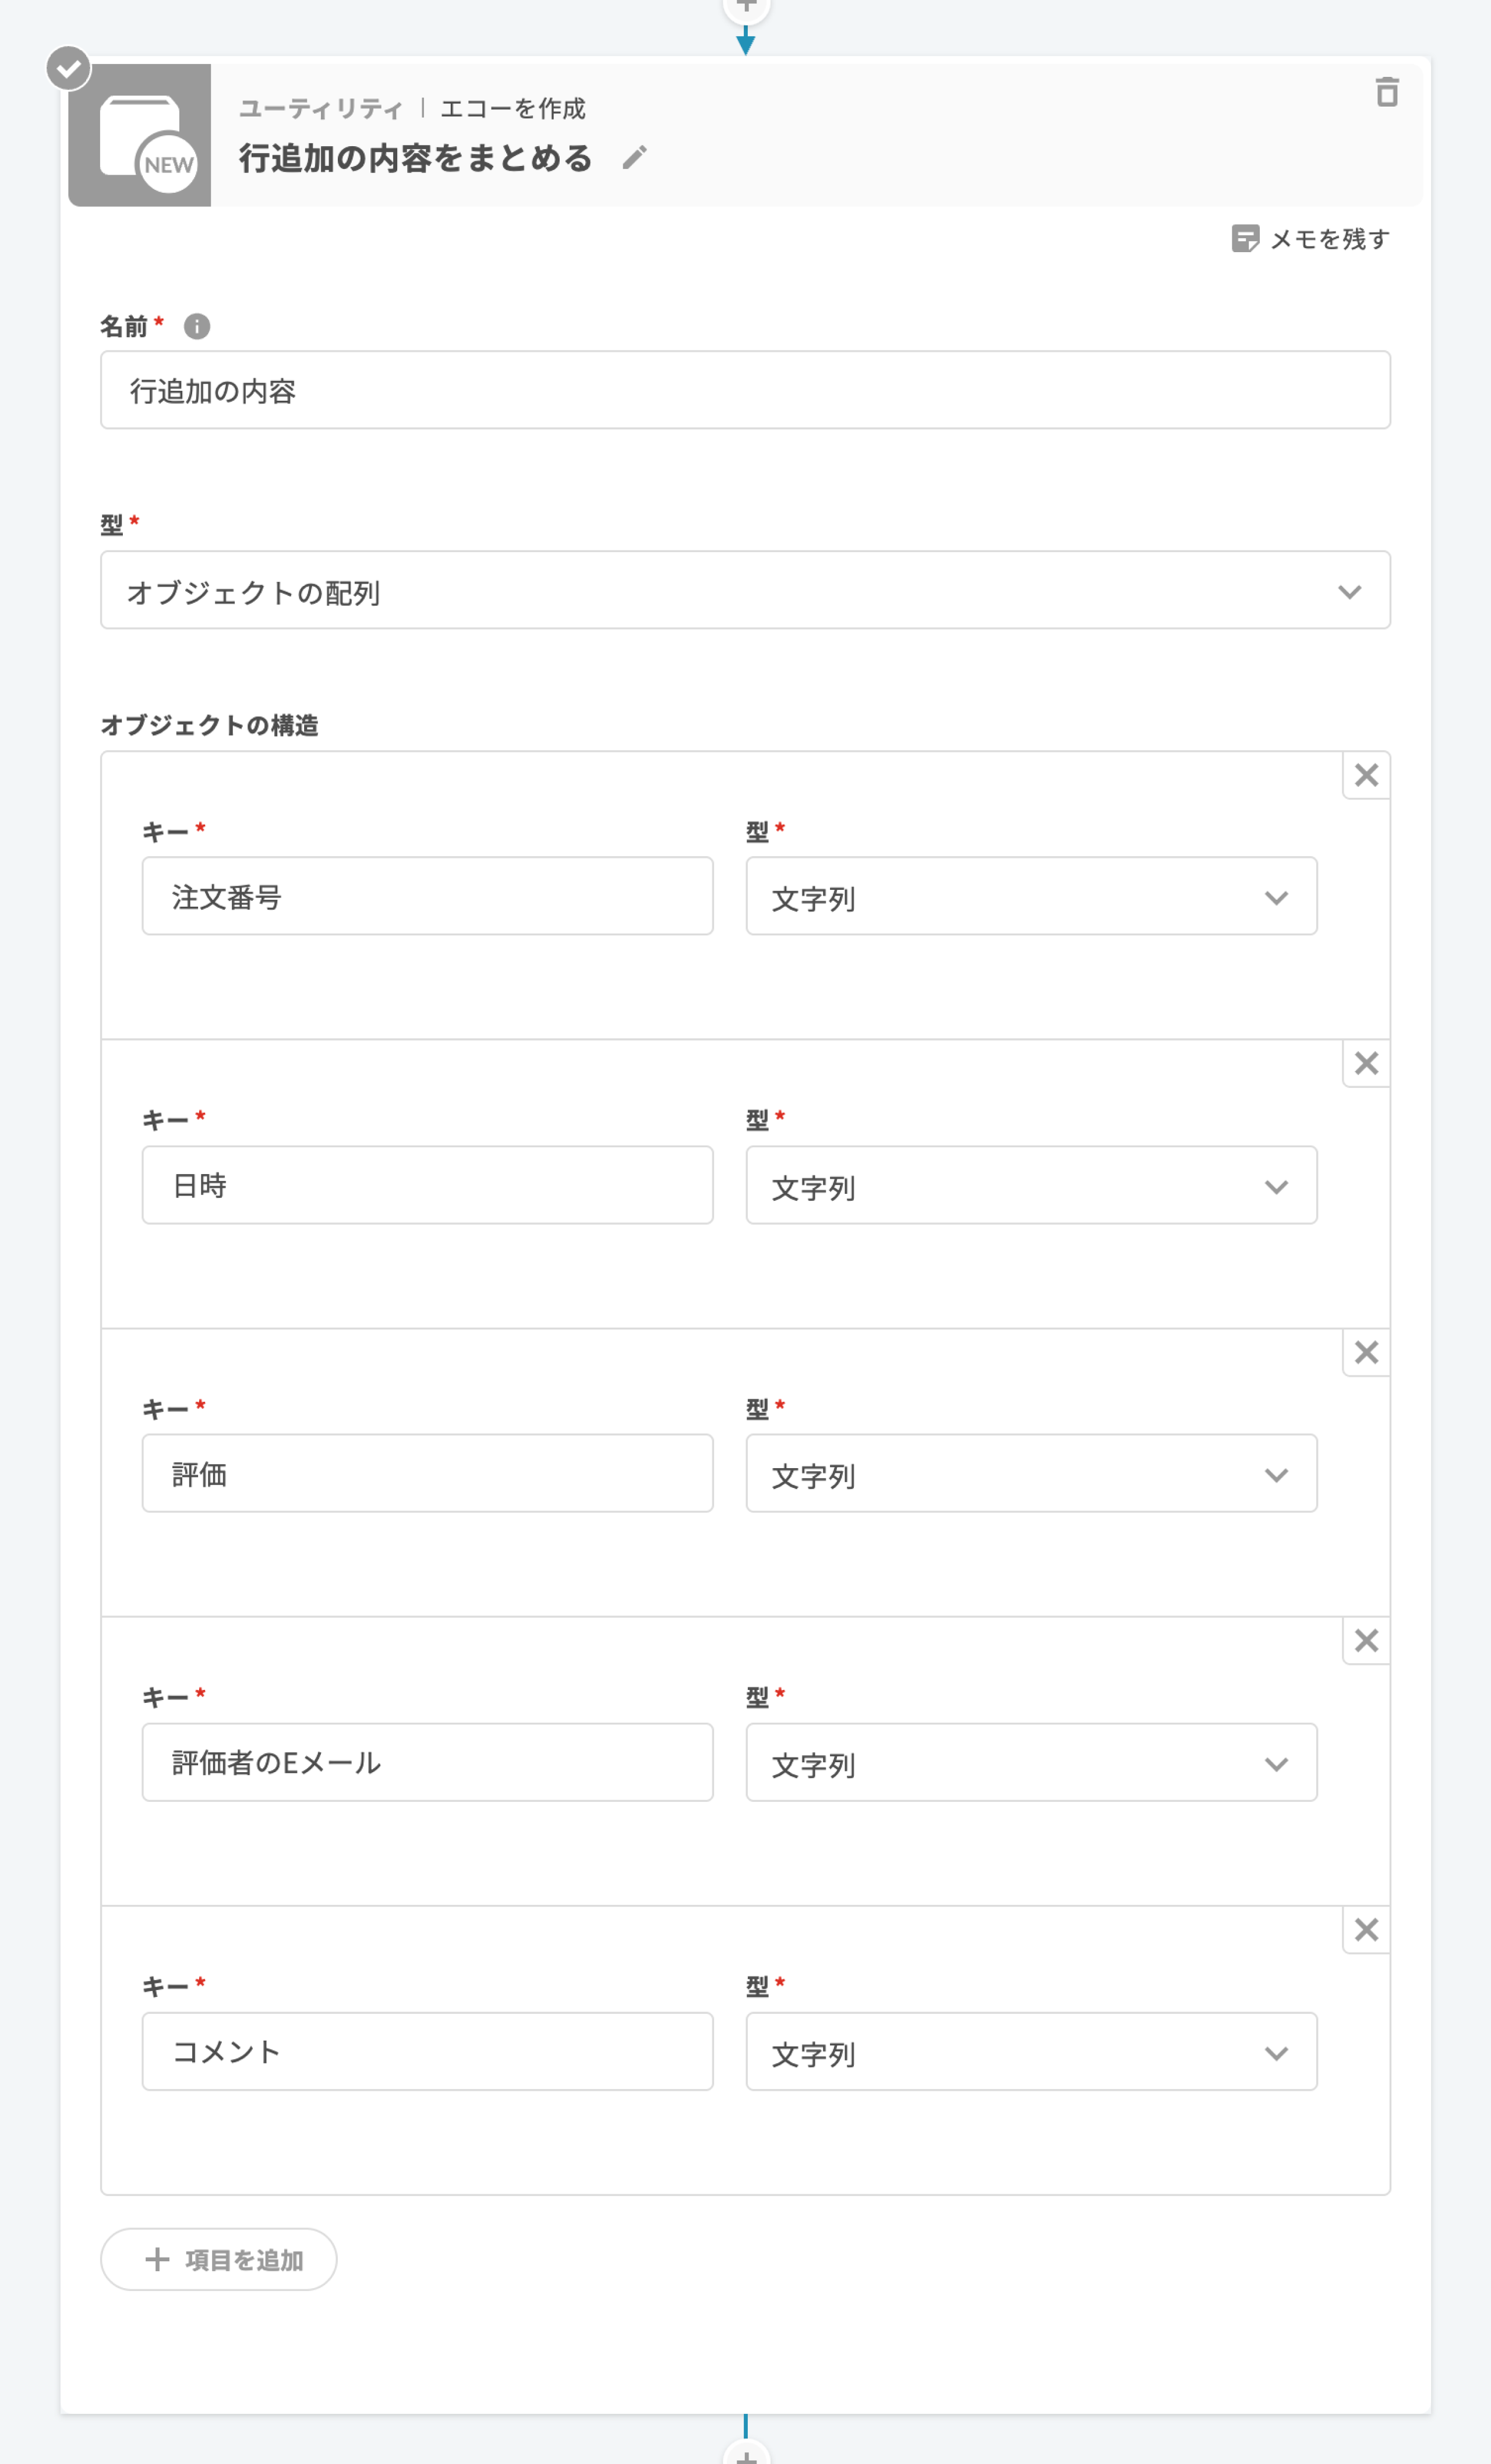This screenshot has height=2464, width=1491.
Task: Expand the type dropdown for コメント
Action: pyautogui.click(x=1031, y=2052)
